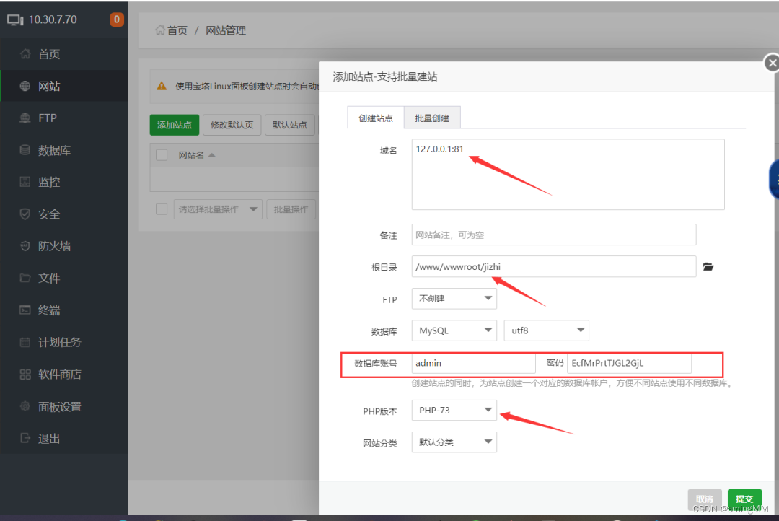The image size is (779, 521).
Task: Tick the checkbox beside 请选择批量操作
Action: point(162,209)
